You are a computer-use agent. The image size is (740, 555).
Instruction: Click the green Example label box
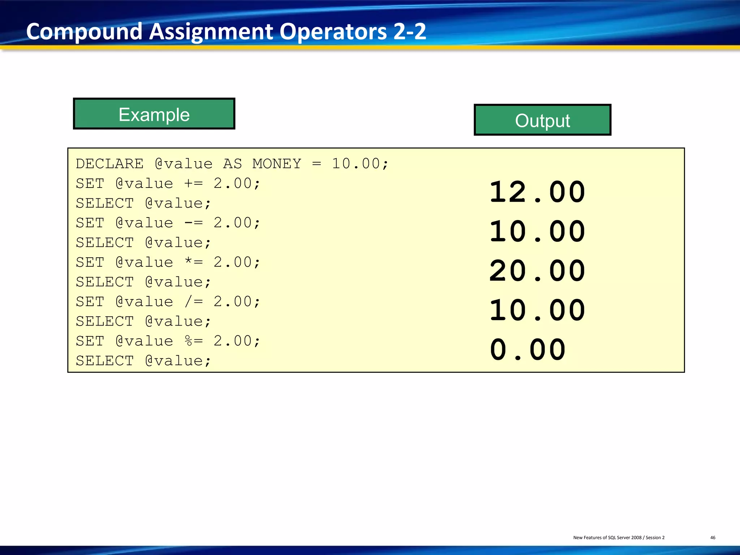pyautogui.click(x=154, y=113)
